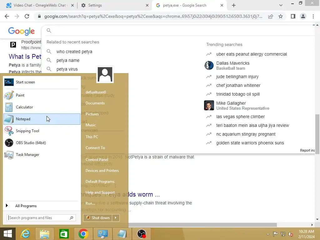Open Chrome's three-dot menu

pyautogui.click(x=313, y=16)
